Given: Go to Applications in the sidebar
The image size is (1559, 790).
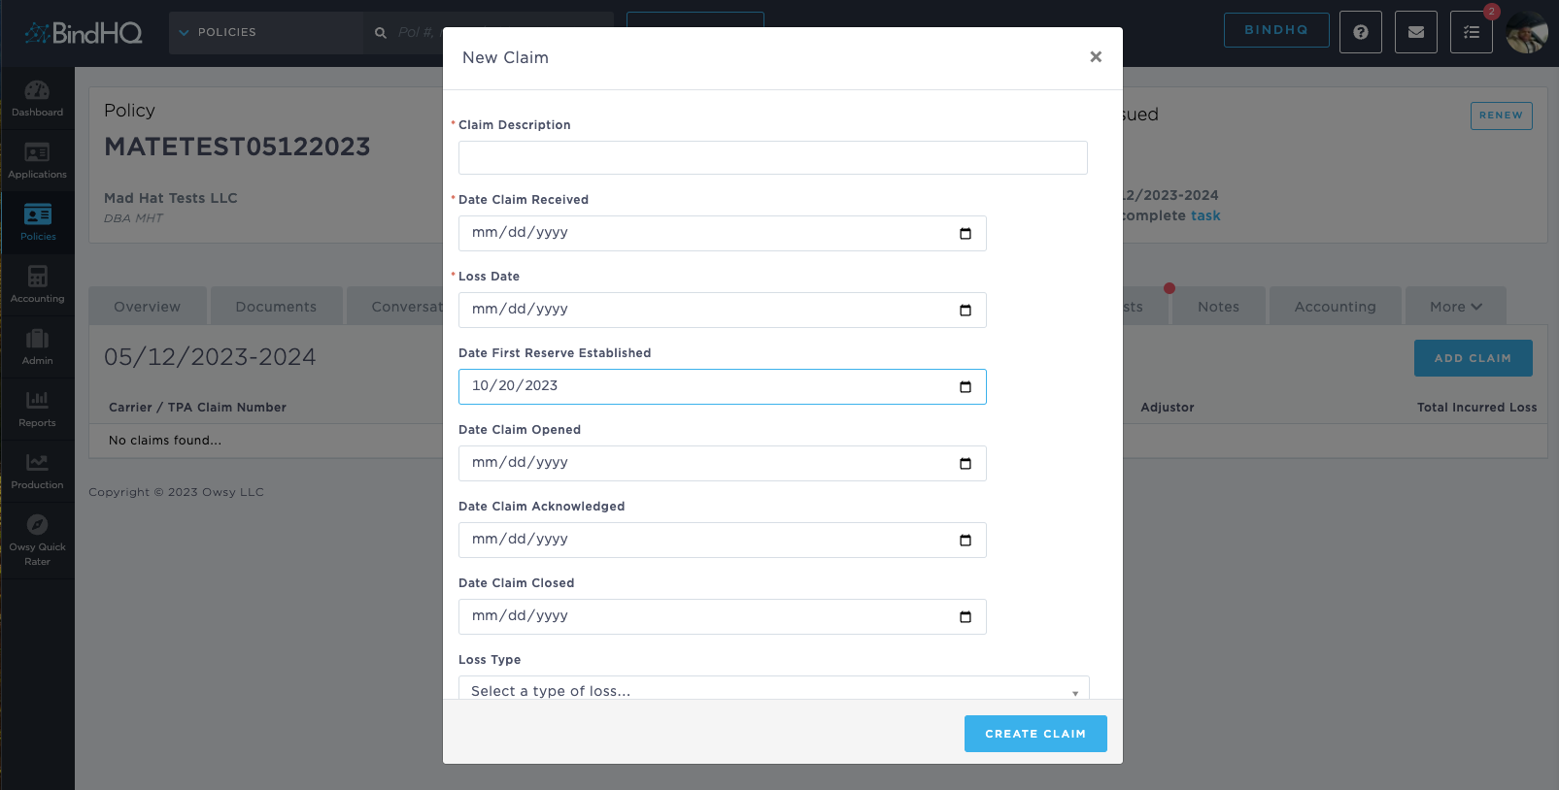Looking at the screenshot, I should point(37,160).
